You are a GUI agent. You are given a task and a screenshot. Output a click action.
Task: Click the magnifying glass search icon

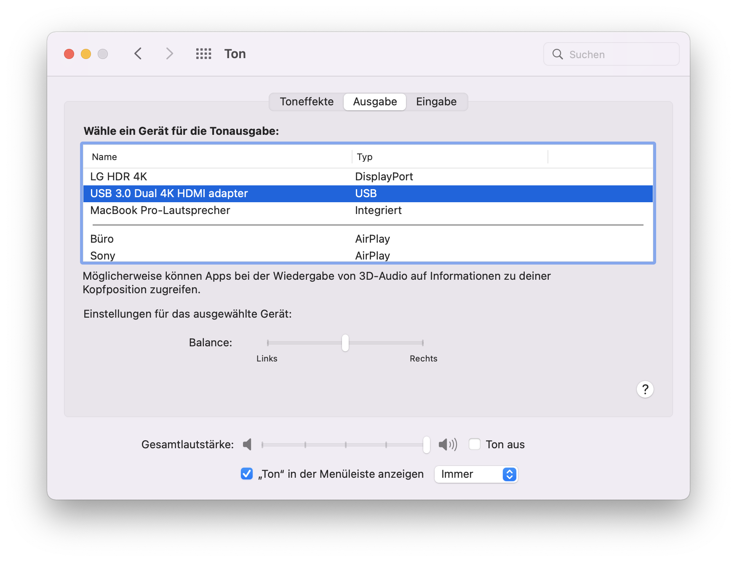point(557,54)
